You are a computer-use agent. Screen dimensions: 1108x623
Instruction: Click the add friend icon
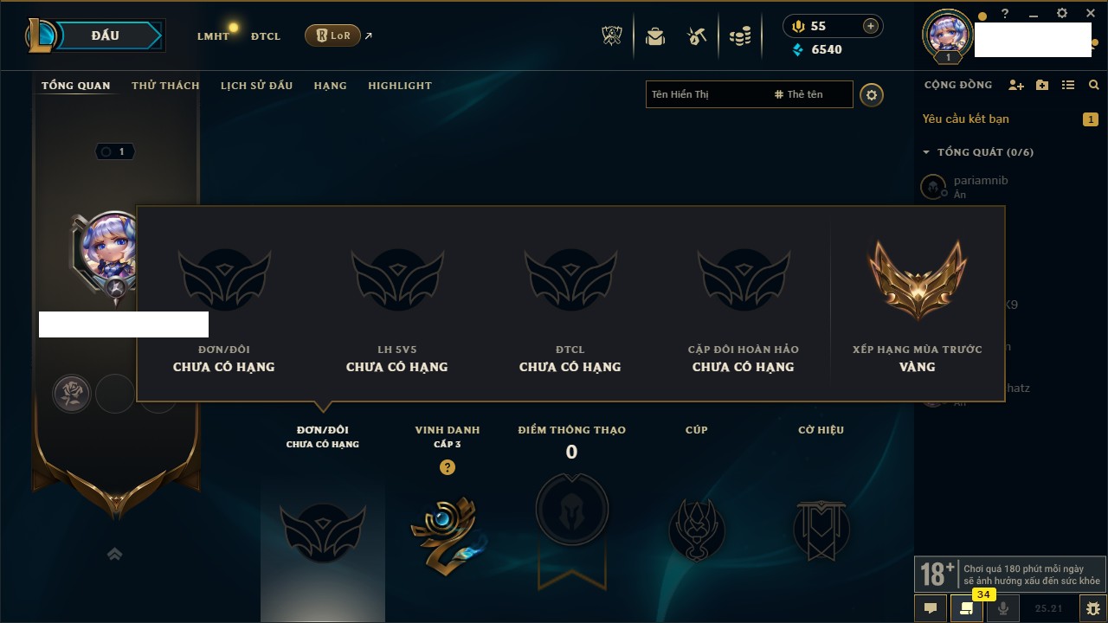pos(1016,85)
